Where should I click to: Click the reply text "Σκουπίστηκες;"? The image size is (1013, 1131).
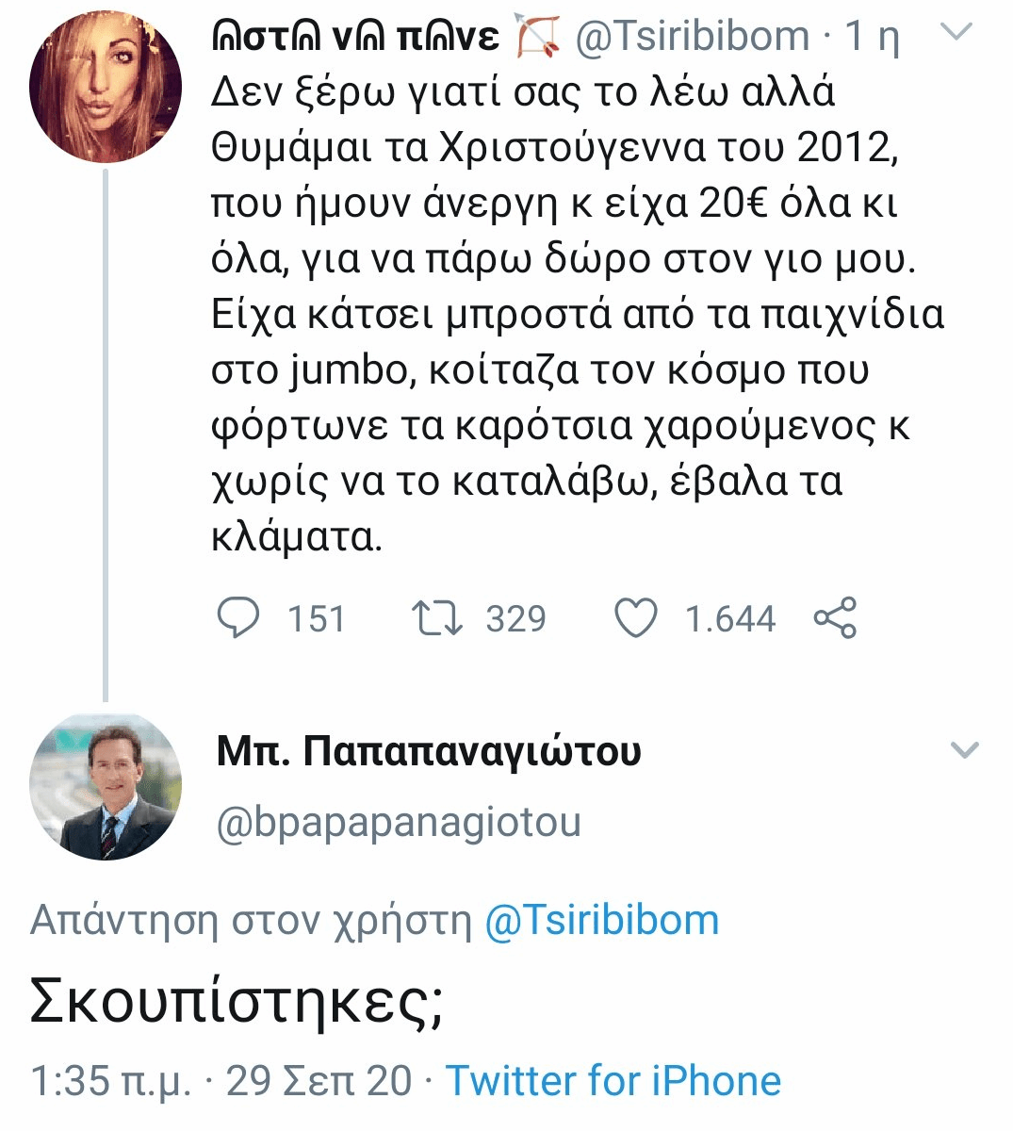(237, 1001)
